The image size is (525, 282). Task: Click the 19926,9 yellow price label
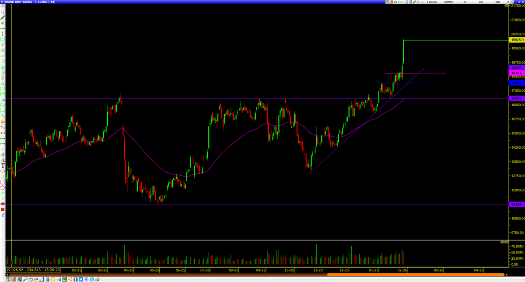(516, 40)
